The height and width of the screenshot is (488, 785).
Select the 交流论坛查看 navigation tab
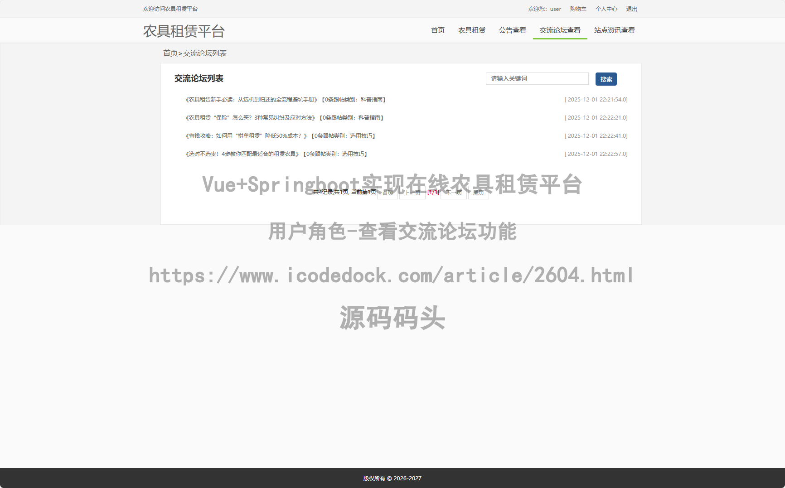tap(560, 30)
